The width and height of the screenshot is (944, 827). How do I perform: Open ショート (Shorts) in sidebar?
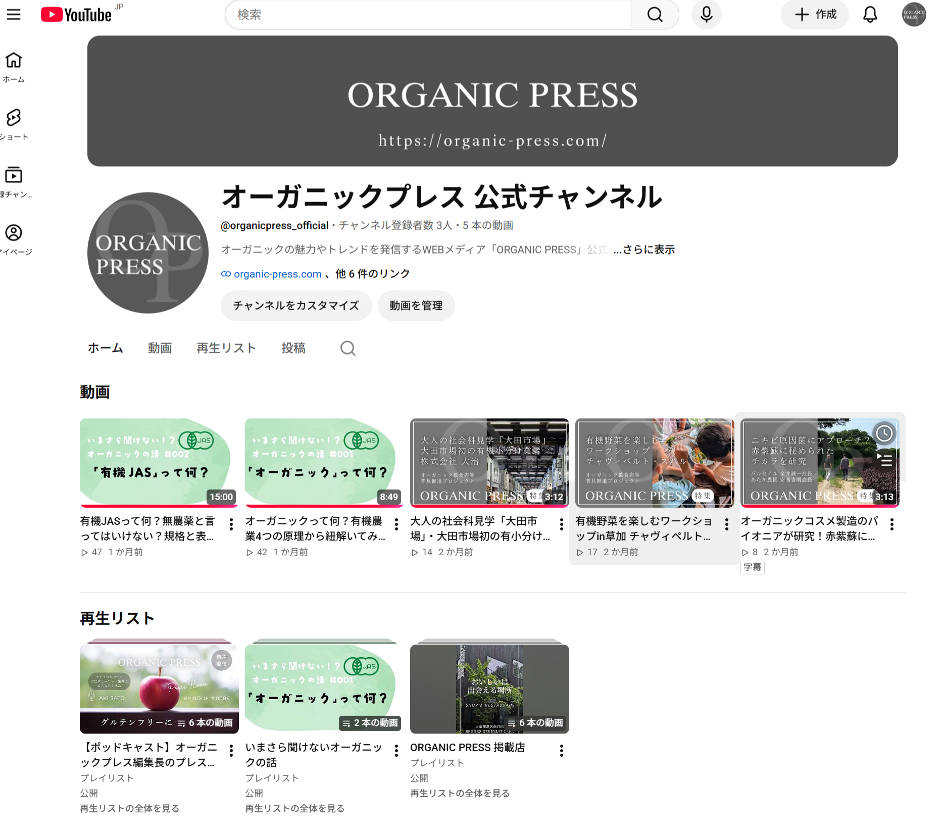(x=14, y=125)
